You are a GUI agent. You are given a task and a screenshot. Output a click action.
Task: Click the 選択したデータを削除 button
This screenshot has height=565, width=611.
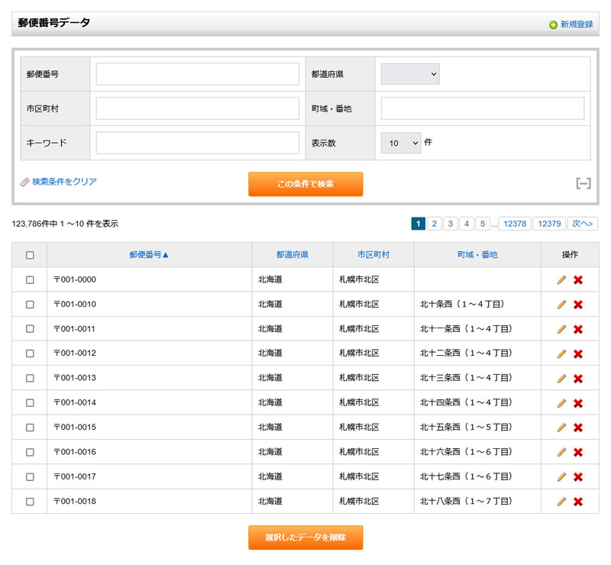[305, 538]
